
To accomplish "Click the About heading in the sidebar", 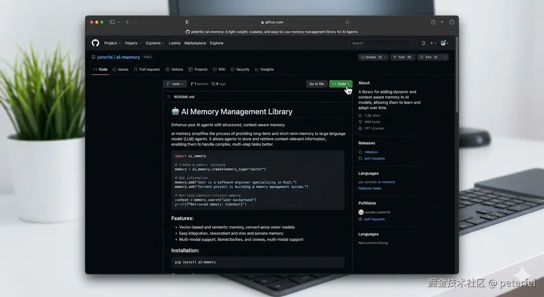I will (x=364, y=83).
